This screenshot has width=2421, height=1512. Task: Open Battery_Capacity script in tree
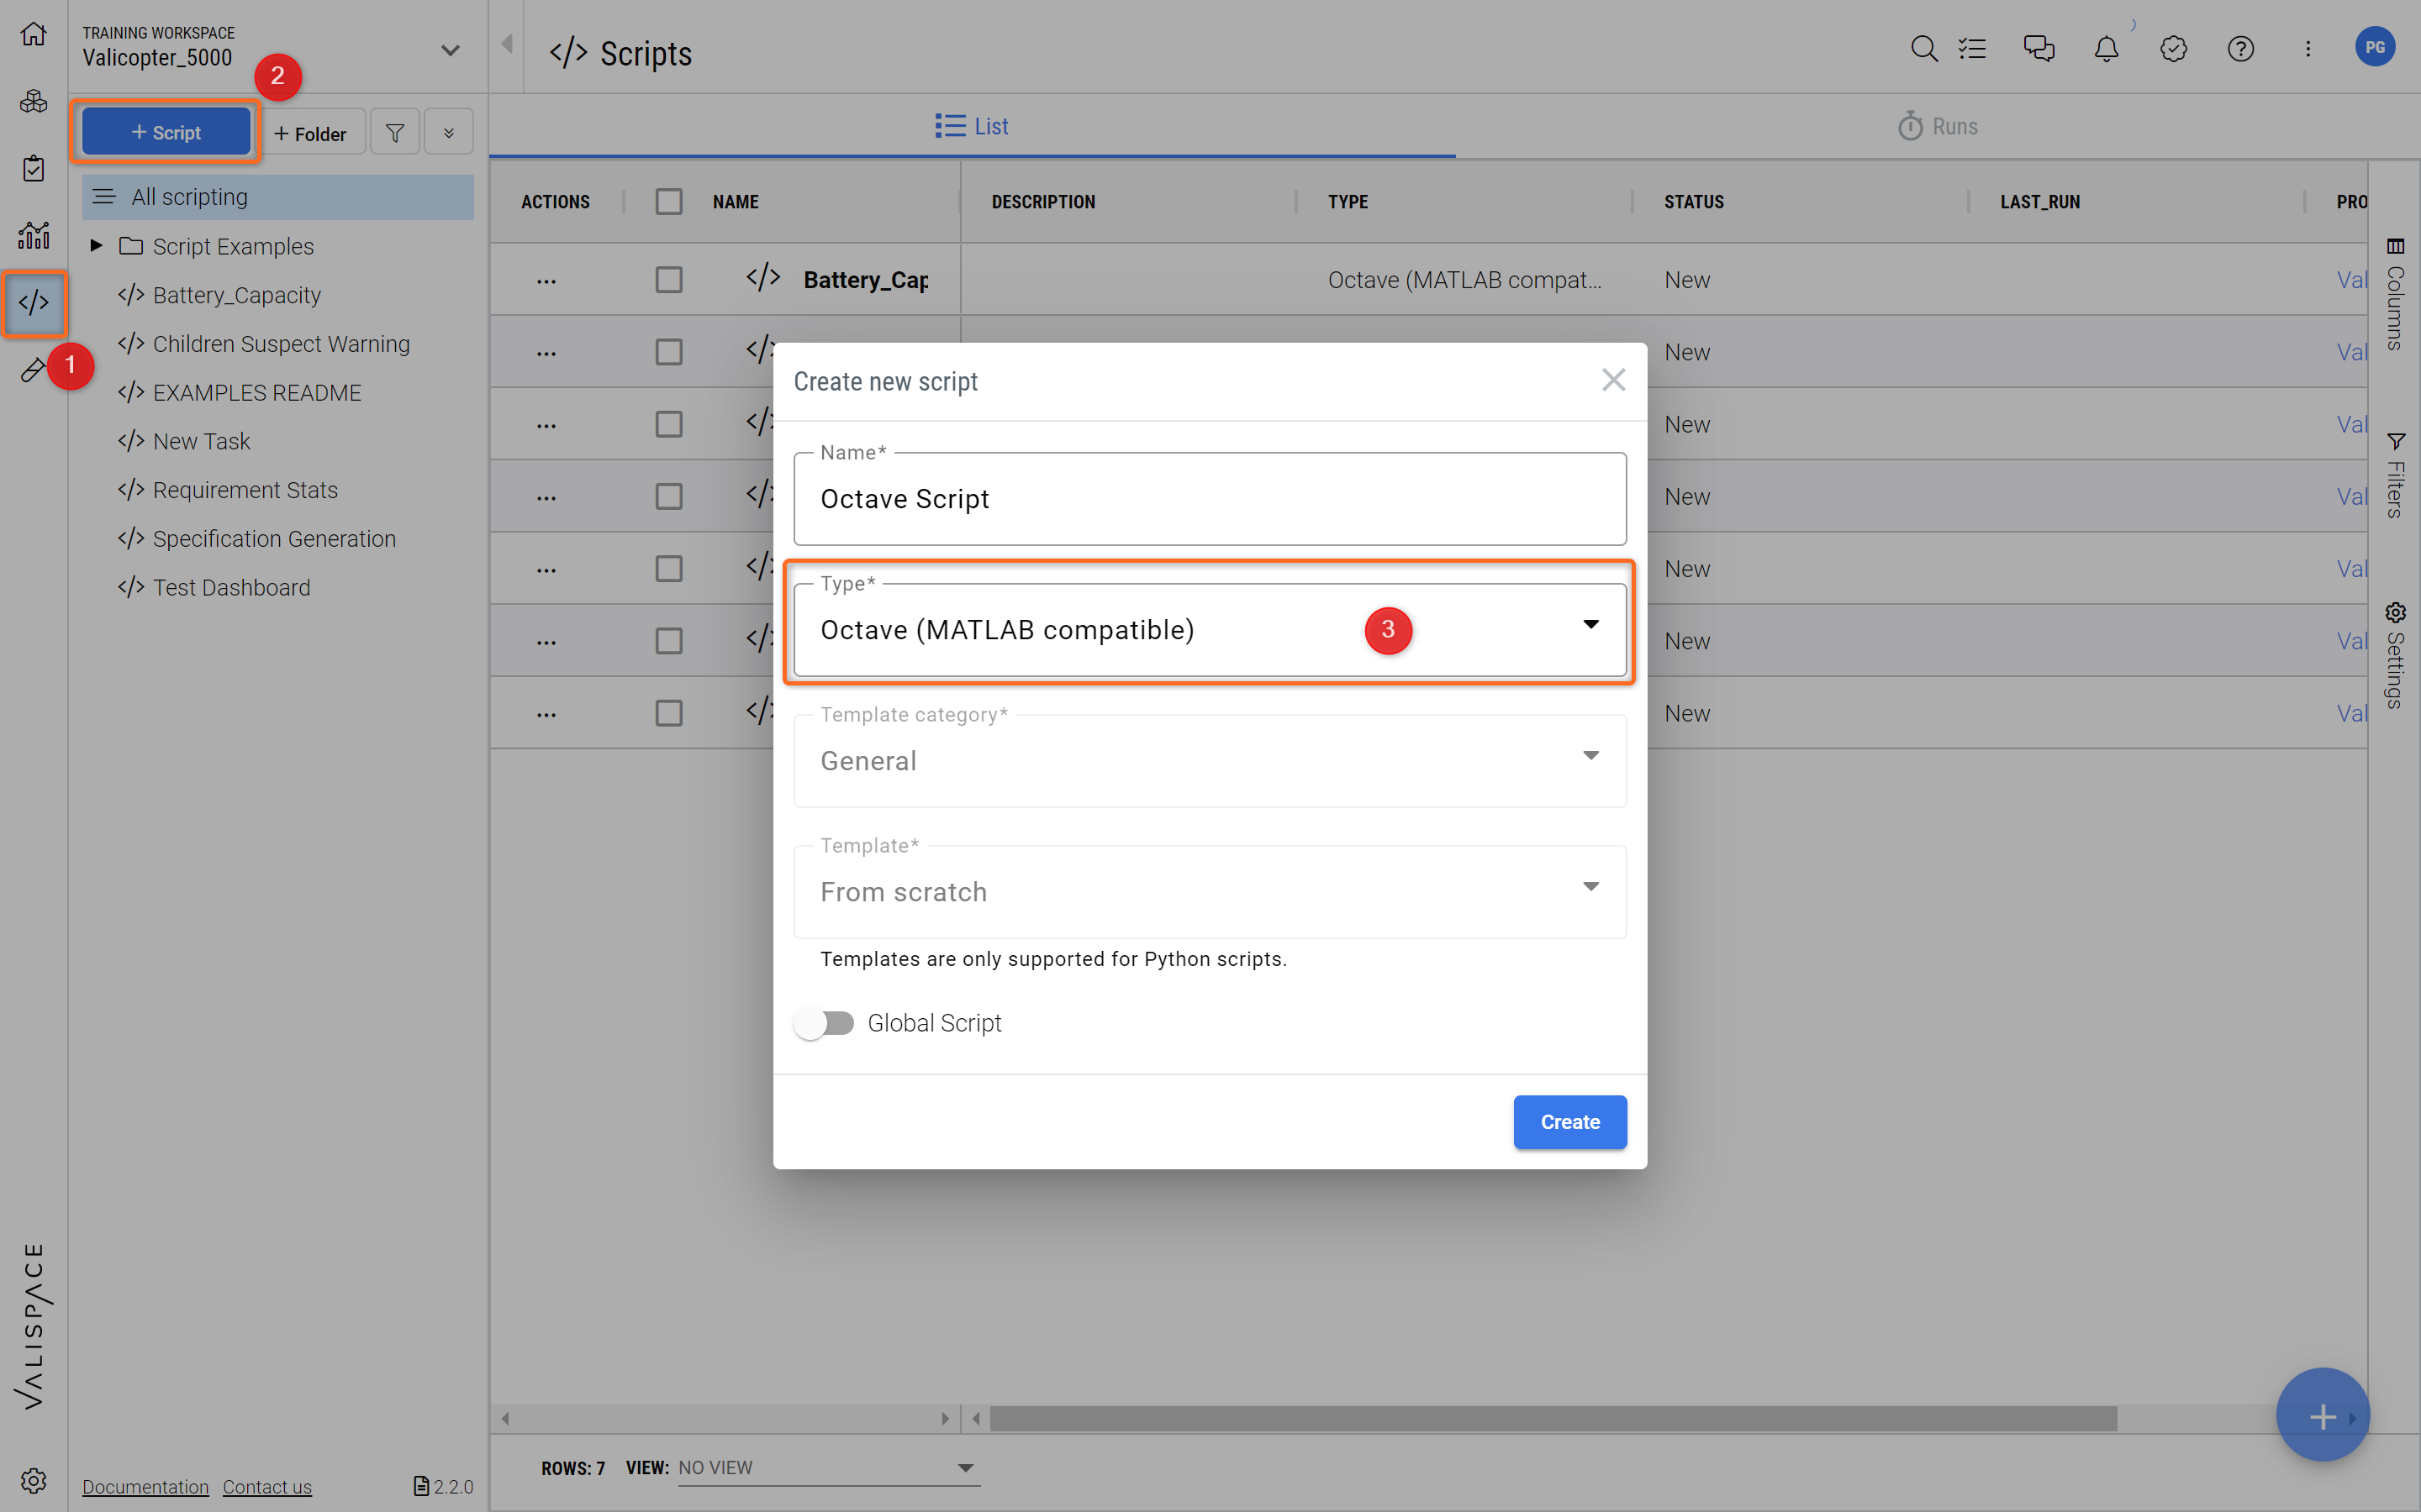tap(236, 295)
